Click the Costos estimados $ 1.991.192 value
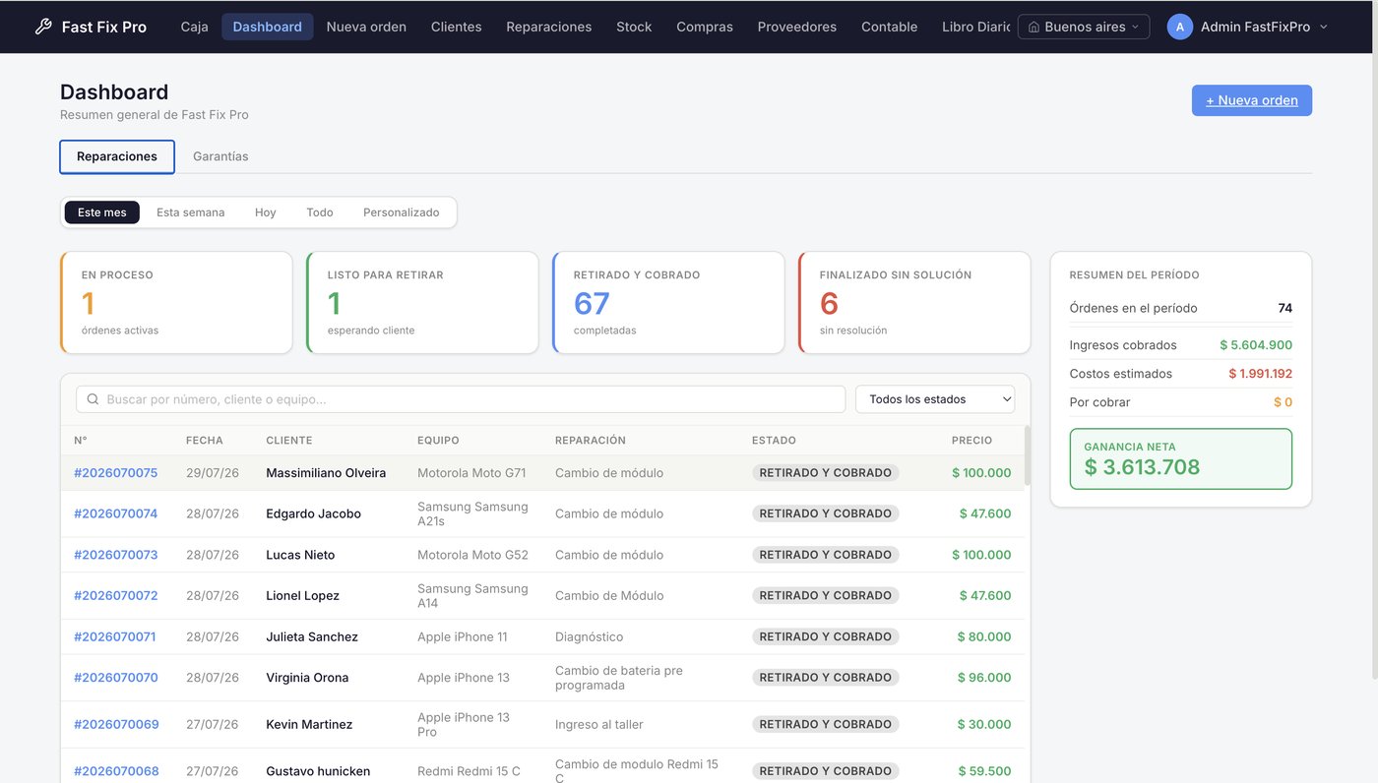 tap(1260, 374)
